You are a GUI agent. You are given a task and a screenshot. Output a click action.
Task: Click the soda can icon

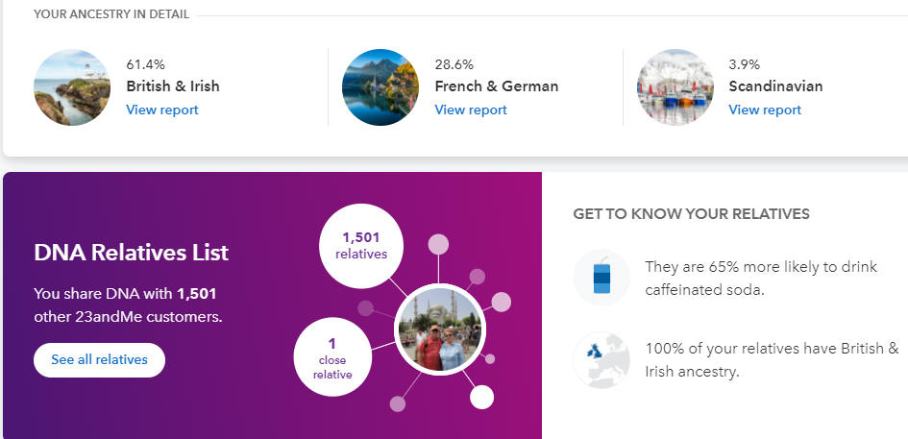[601, 278]
